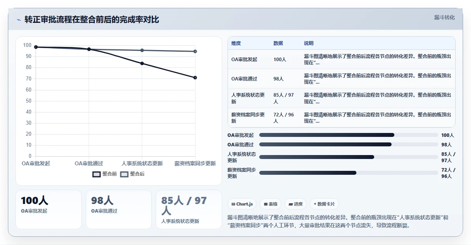Click the table value 100人
The width and height of the screenshot is (471, 245).
[x=280, y=59]
